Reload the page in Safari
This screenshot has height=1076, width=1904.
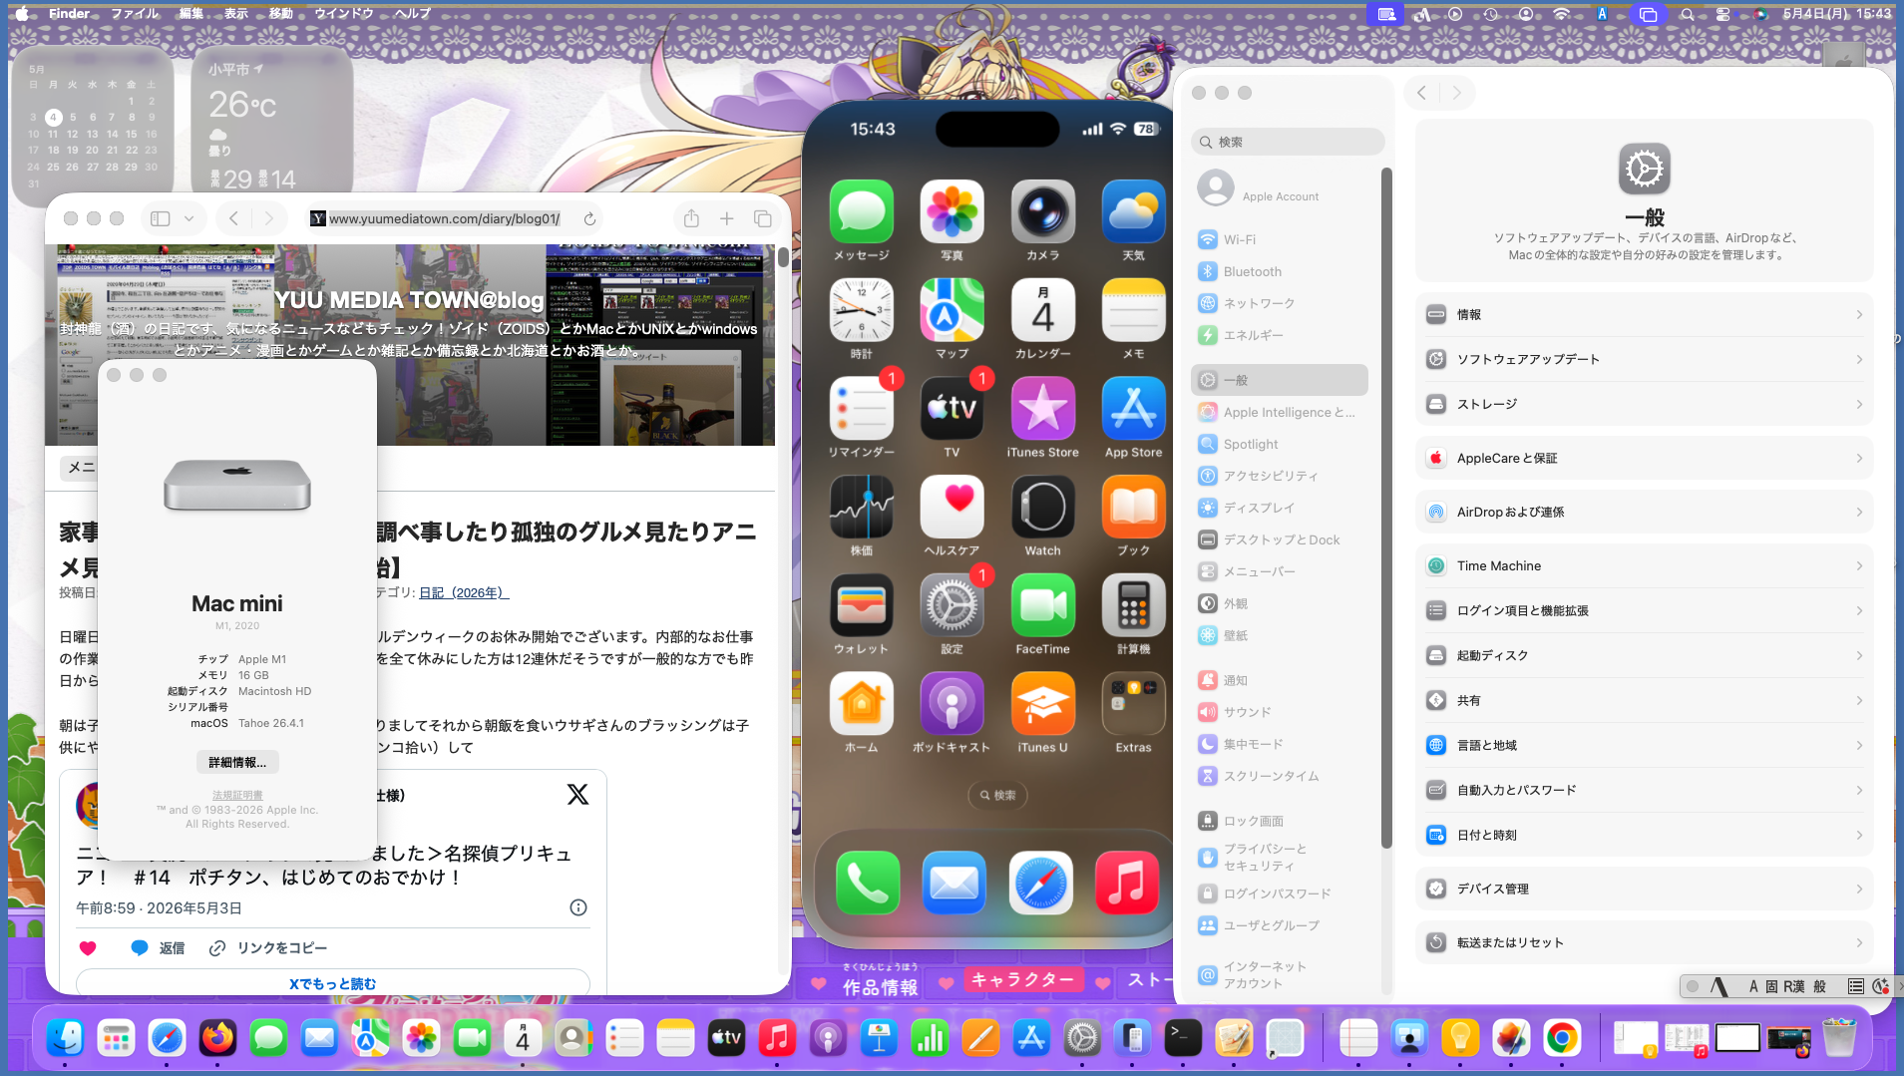[589, 218]
